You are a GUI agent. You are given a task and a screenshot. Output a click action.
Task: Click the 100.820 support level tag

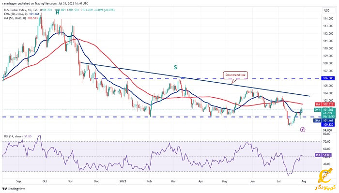coord(328,125)
